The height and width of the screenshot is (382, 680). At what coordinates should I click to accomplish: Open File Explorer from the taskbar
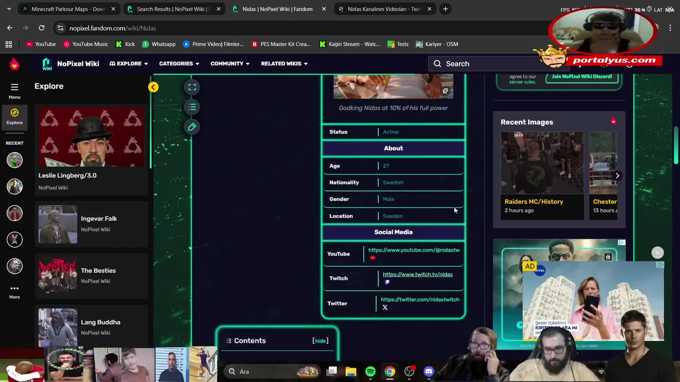click(x=351, y=371)
